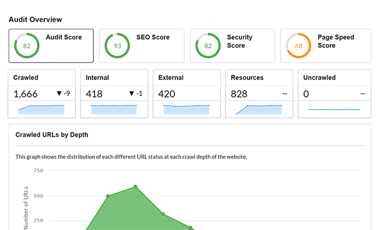Viewport: 379px width, 230px height.
Task: Select the Security Score card
Action: click(x=232, y=46)
